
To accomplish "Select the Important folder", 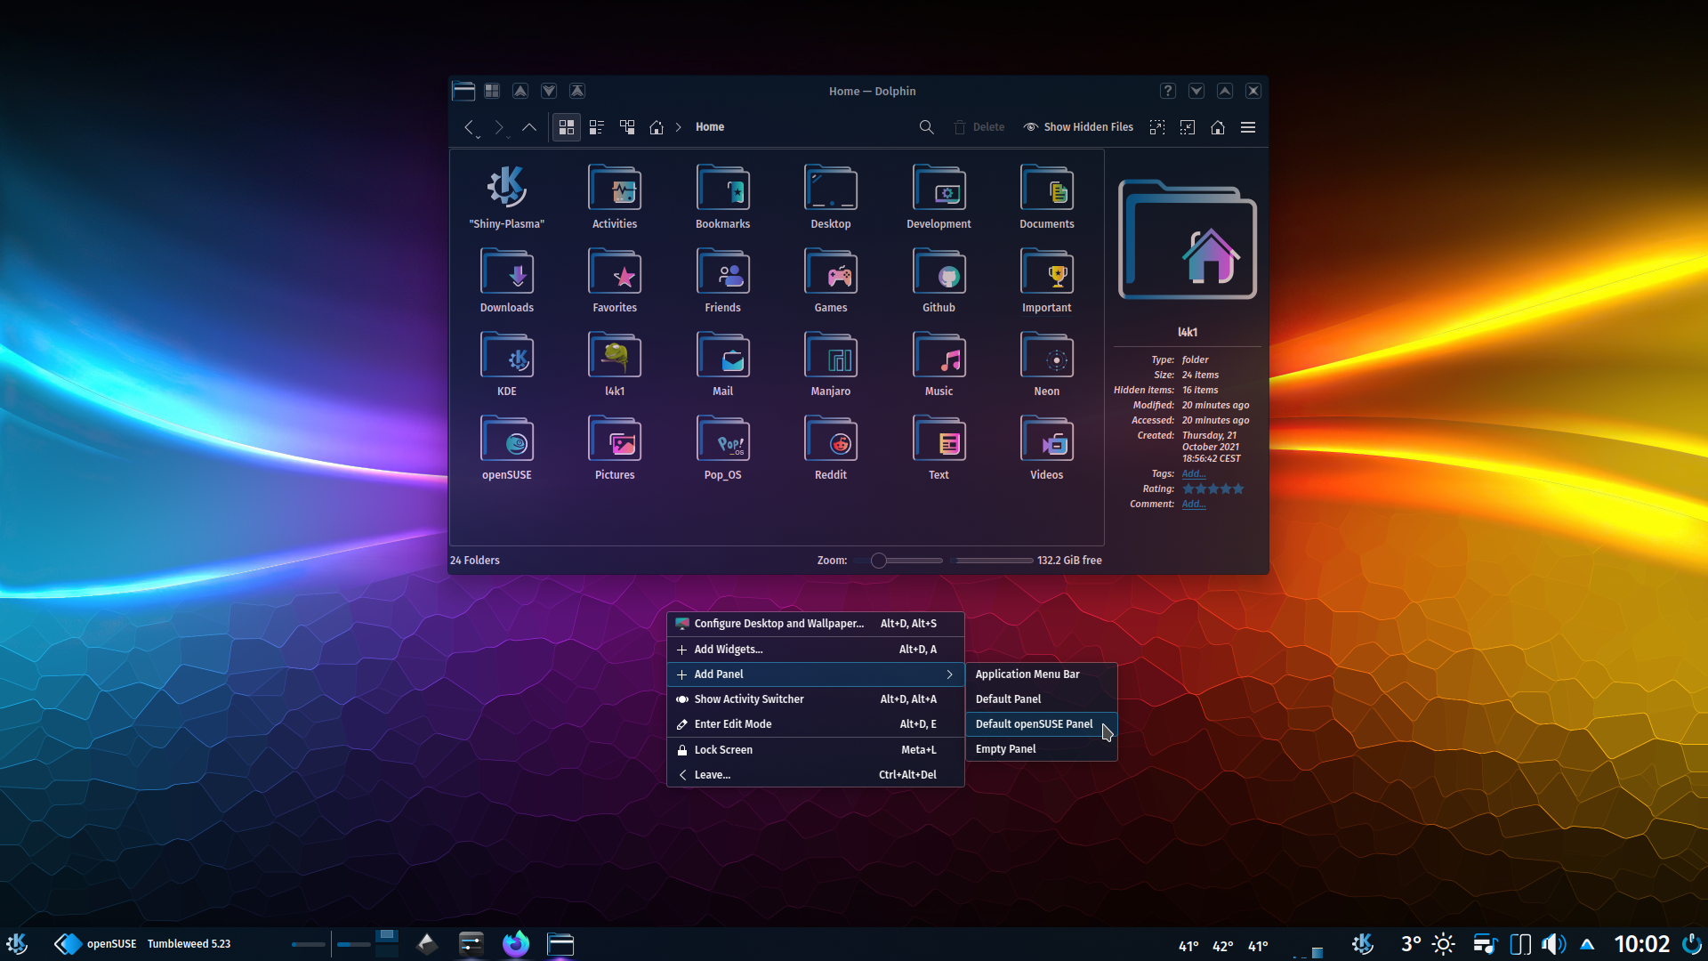I will tap(1047, 280).
